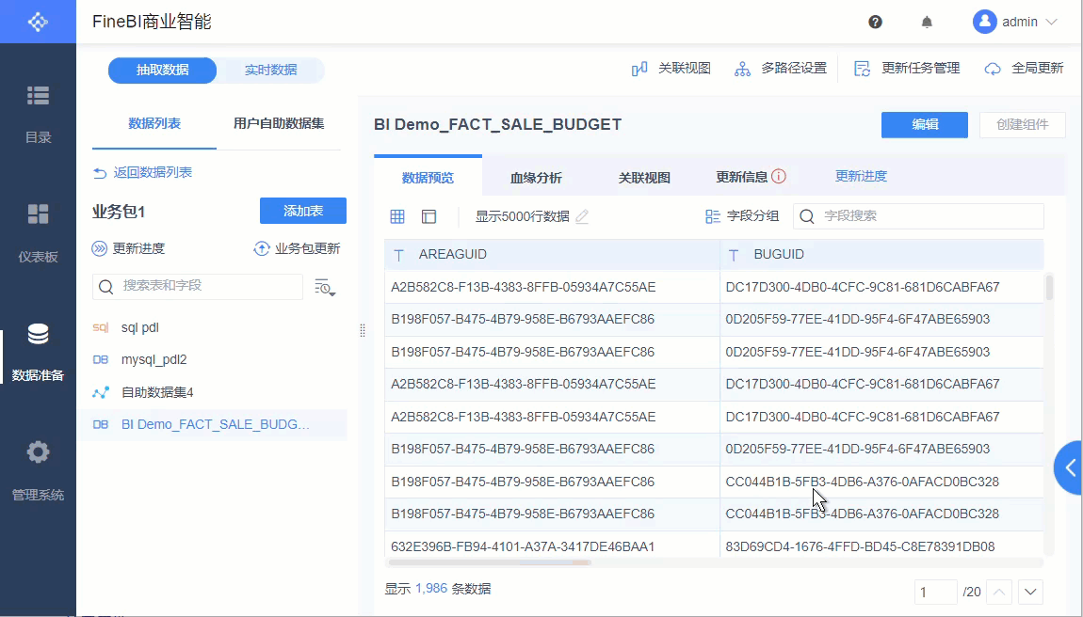This screenshot has height=617, width=1083.
Task: Switch to 抽取数据 mode
Action: coord(162,70)
